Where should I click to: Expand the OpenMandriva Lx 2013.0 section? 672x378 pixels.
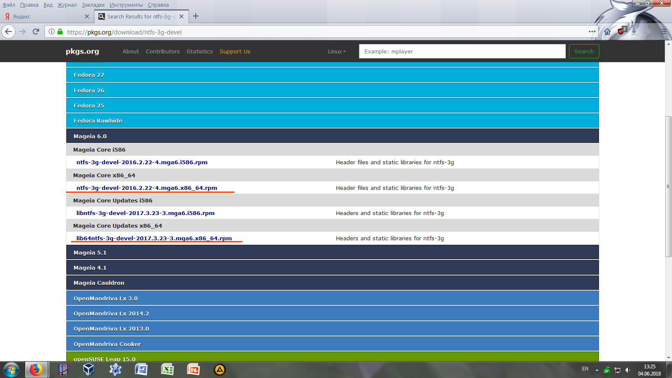(x=332, y=328)
